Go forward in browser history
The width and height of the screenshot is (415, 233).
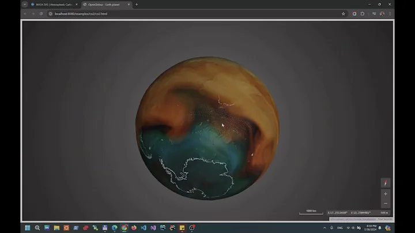click(33, 14)
